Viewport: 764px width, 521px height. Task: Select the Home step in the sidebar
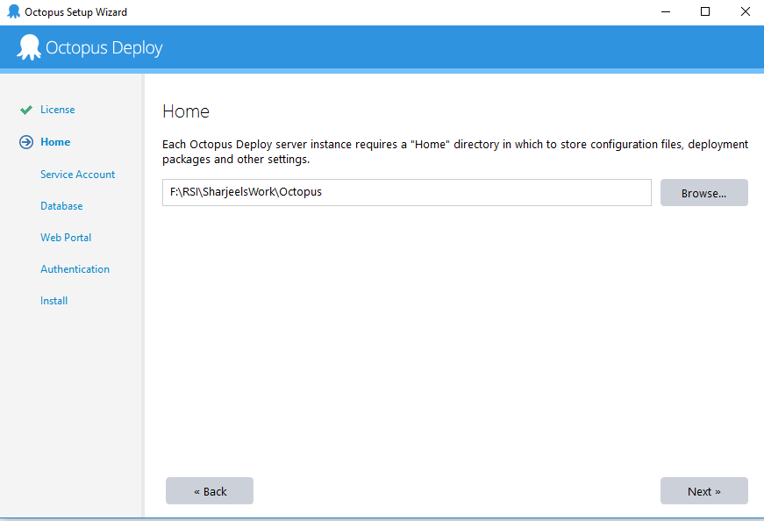pos(55,142)
